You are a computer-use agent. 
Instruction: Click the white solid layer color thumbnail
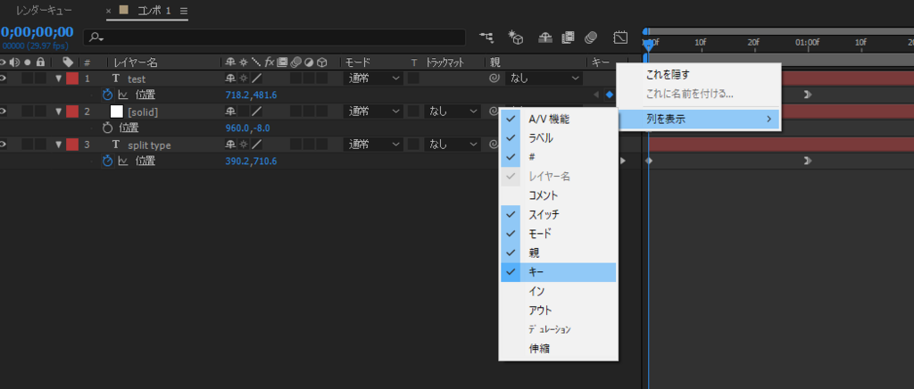117,112
